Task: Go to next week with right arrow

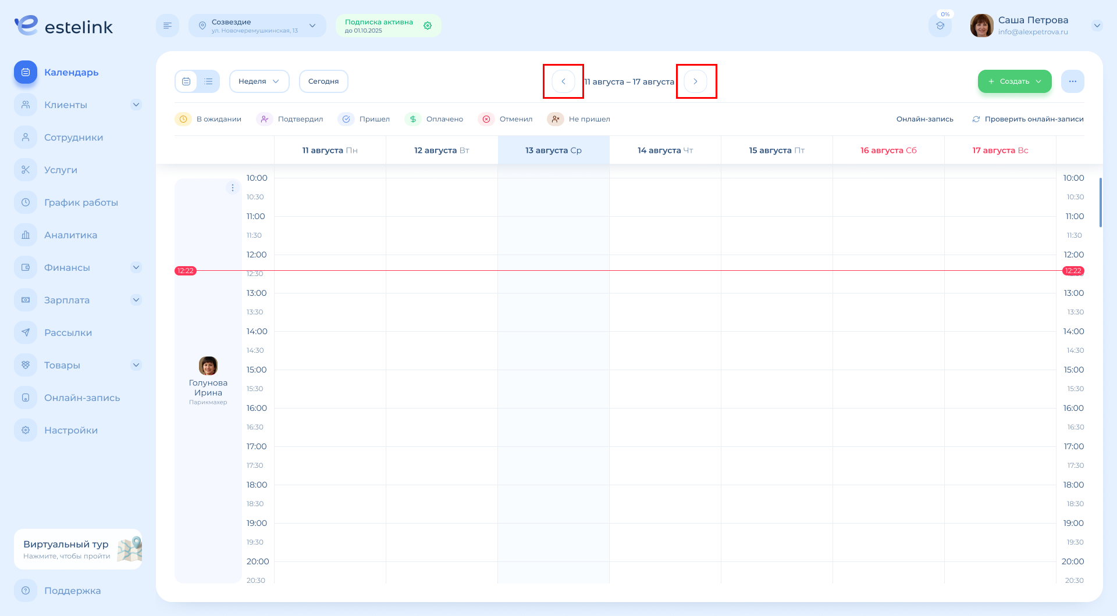Action: click(x=695, y=81)
